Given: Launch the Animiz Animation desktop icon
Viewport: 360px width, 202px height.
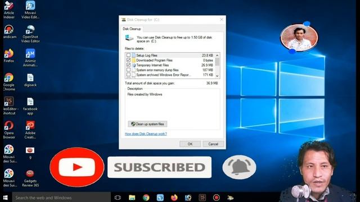Looking at the screenshot, I should [x=30, y=58].
